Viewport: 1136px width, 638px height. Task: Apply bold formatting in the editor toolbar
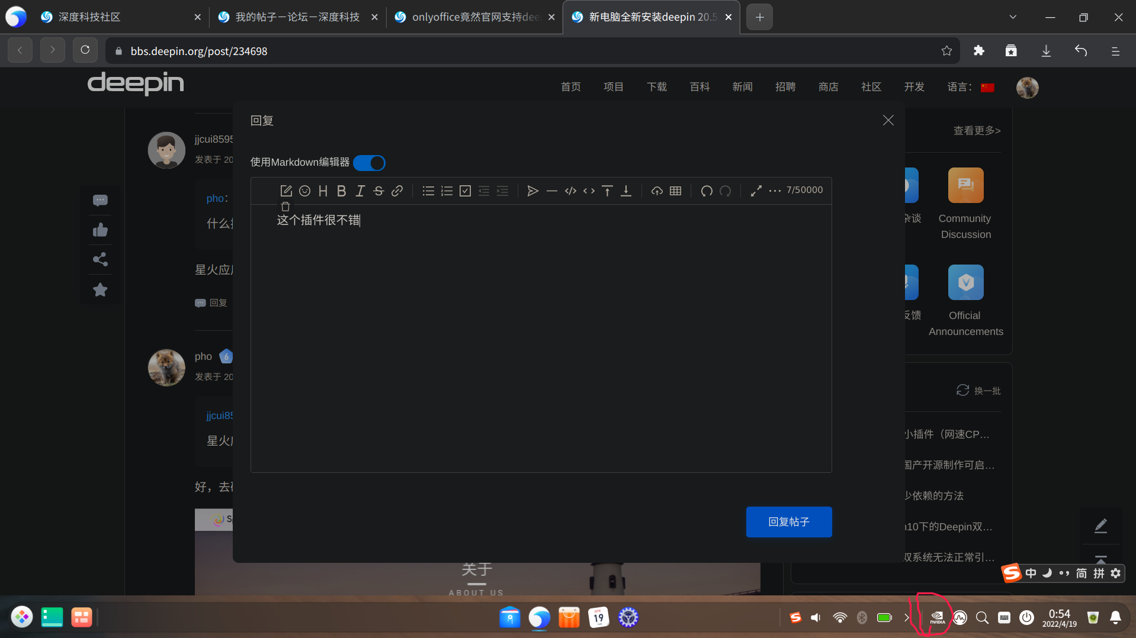click(341, 191)
